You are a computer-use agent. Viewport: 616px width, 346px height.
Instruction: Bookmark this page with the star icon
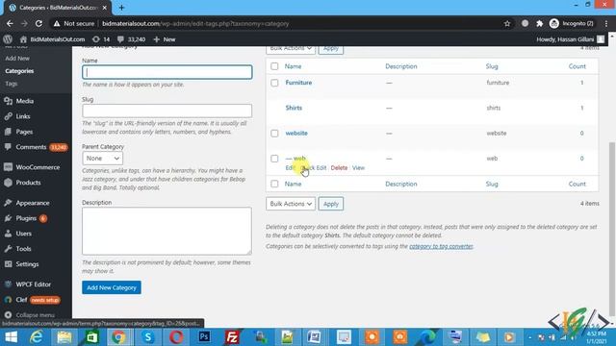(507, 23)
